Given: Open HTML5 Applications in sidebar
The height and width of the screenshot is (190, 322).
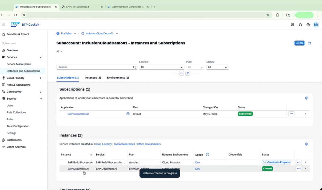Looking at the screenshot, I should [x=19, y=85].
